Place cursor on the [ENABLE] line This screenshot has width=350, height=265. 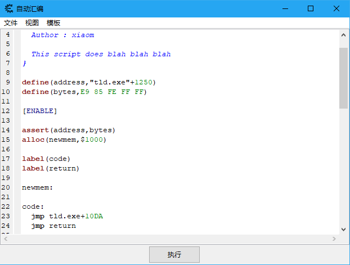click(x=39, y=111)
